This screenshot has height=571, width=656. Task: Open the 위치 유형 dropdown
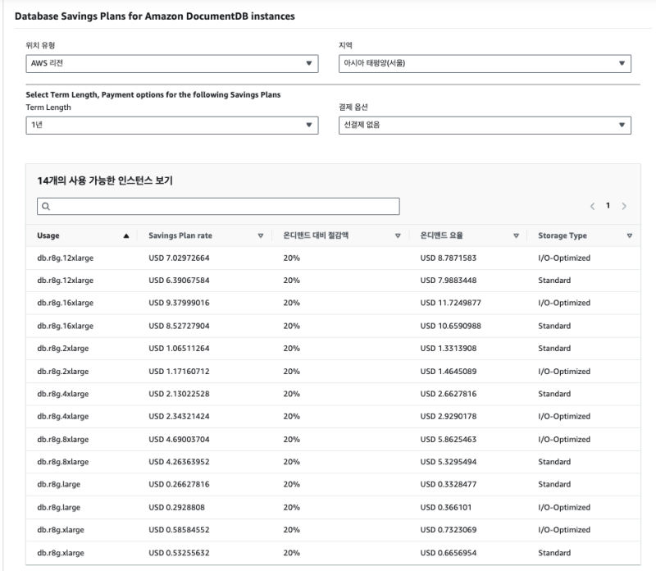(172, 64)
